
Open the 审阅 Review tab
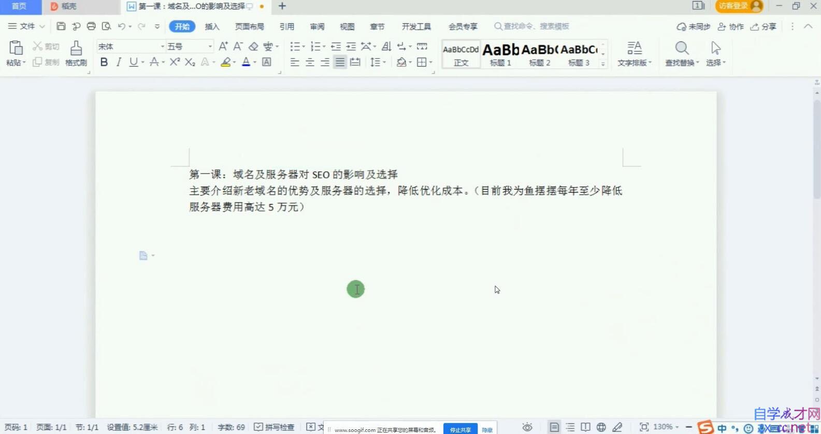point(317,26)
